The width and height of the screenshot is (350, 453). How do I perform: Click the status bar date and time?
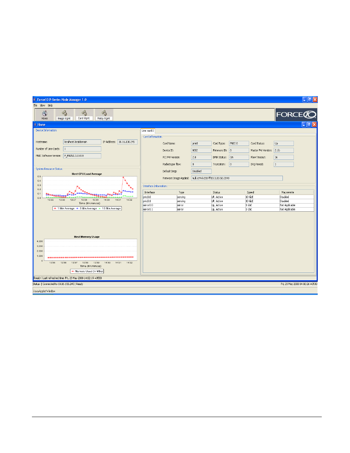(x=299, y=284)
